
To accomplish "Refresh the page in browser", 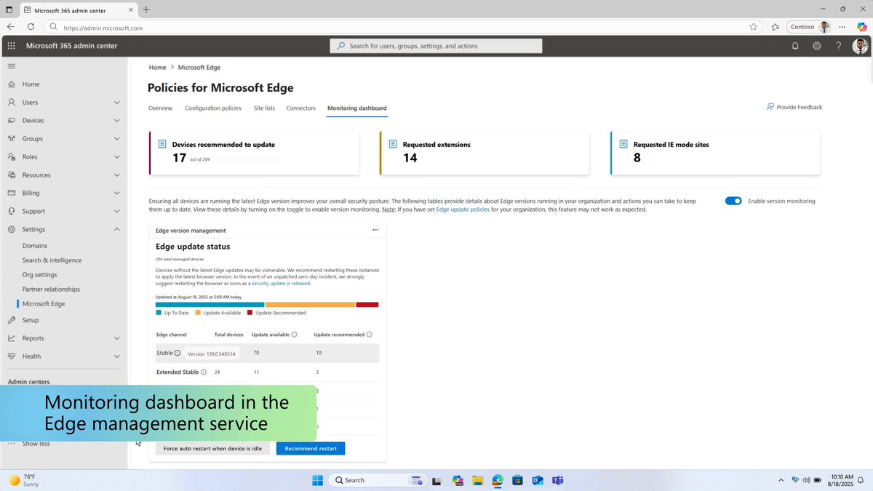I will click(x=31, y=27).
